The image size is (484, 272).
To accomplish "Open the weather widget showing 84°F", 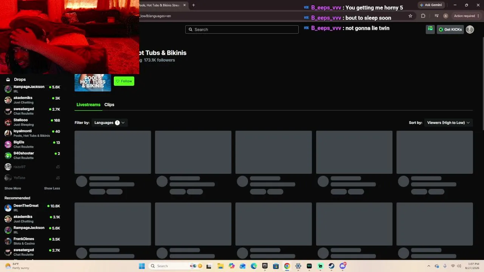I will [17, 266].
